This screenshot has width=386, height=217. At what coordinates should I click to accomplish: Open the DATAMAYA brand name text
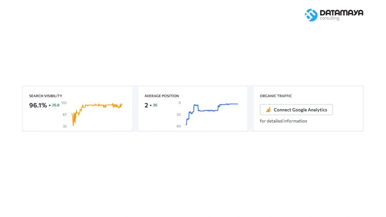[x=341, y=13]
